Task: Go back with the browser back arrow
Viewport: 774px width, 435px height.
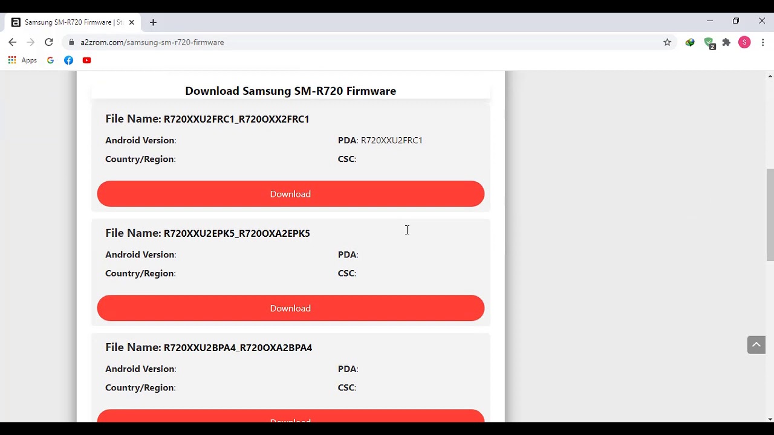Action: (x=12, y=42)
